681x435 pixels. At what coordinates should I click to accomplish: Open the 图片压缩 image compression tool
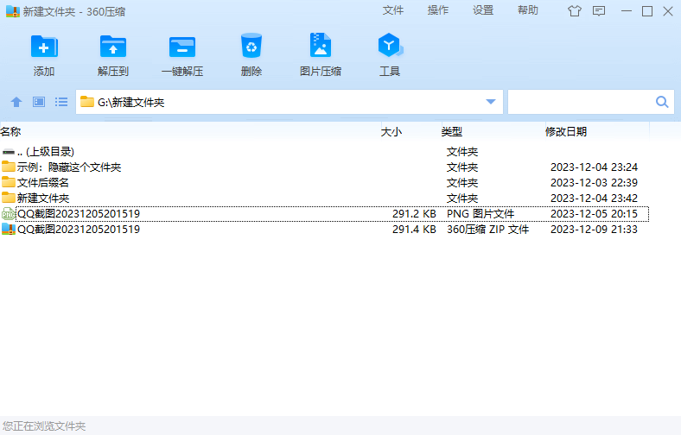click(x=321, y=45)
